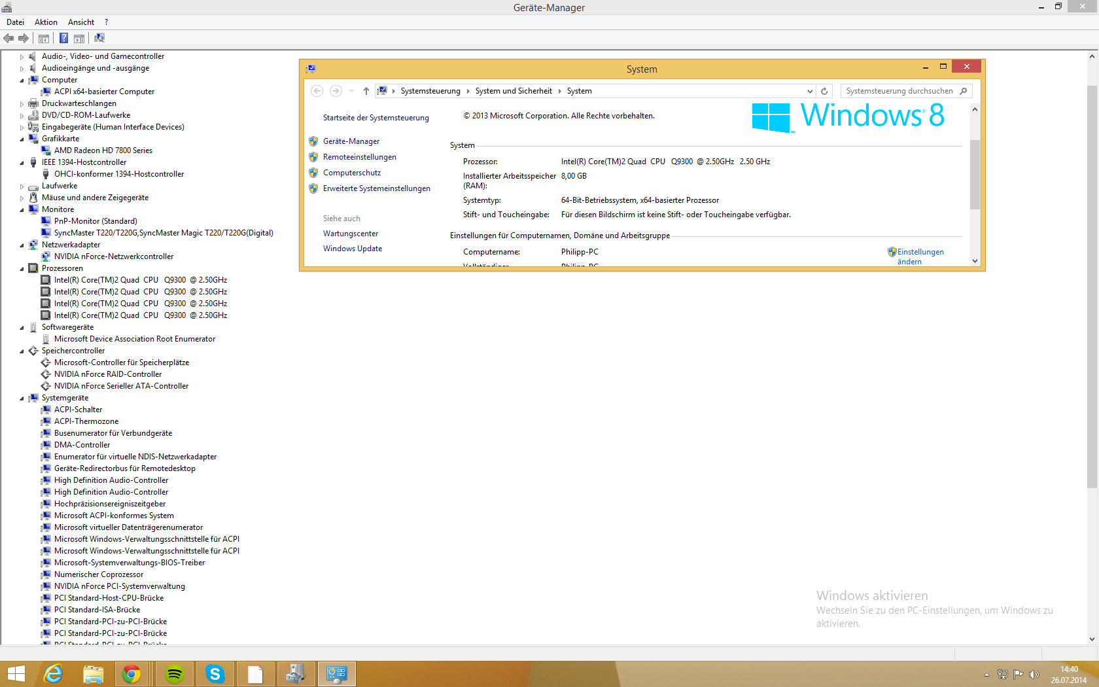Click Einstellungen ändern link
Viewport: 1099px width, 687px height.
(x=920, y=256)
